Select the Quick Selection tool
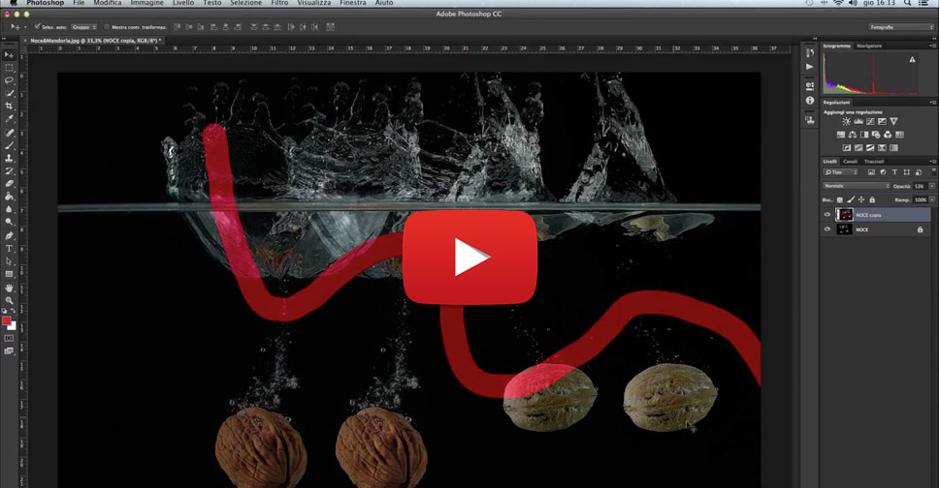The width and height of the screenshot is (939, 488). click(x=9, y=93)
